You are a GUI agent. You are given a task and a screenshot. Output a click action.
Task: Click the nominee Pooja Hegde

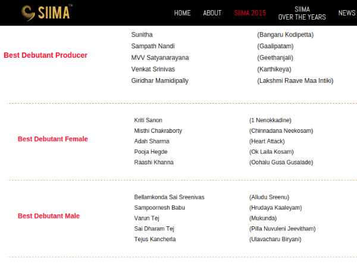click(151, 152)
